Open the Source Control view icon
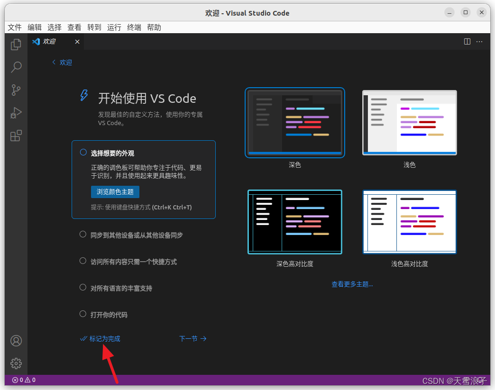The height and width of the screenshot is (390, 495). (16, 90)
